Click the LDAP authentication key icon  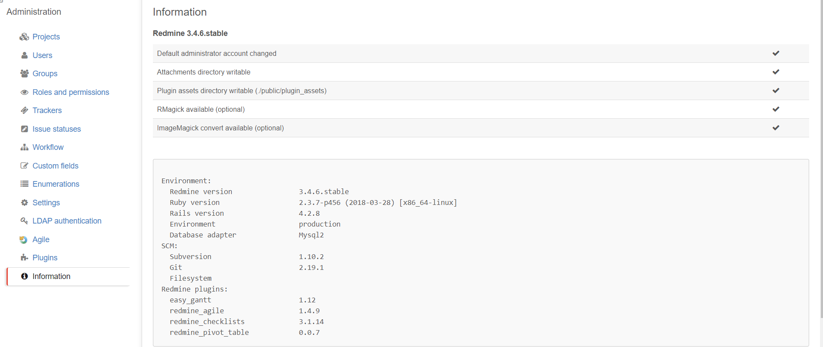pos(24,221)
